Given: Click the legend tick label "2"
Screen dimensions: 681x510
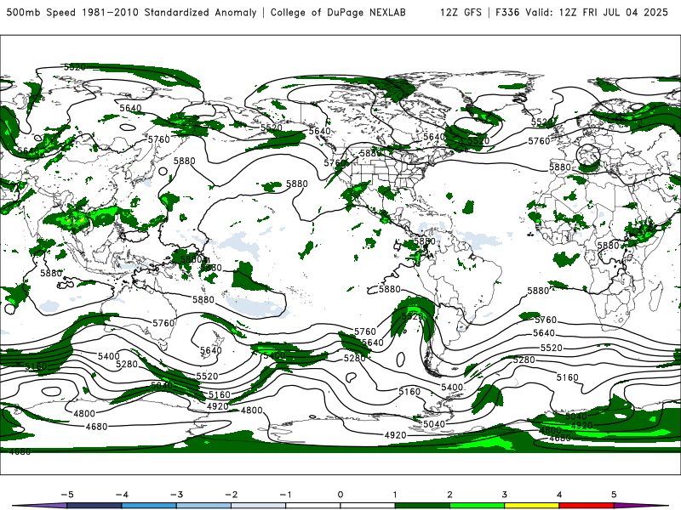Looking at the screenshot, I should point(450,495).
